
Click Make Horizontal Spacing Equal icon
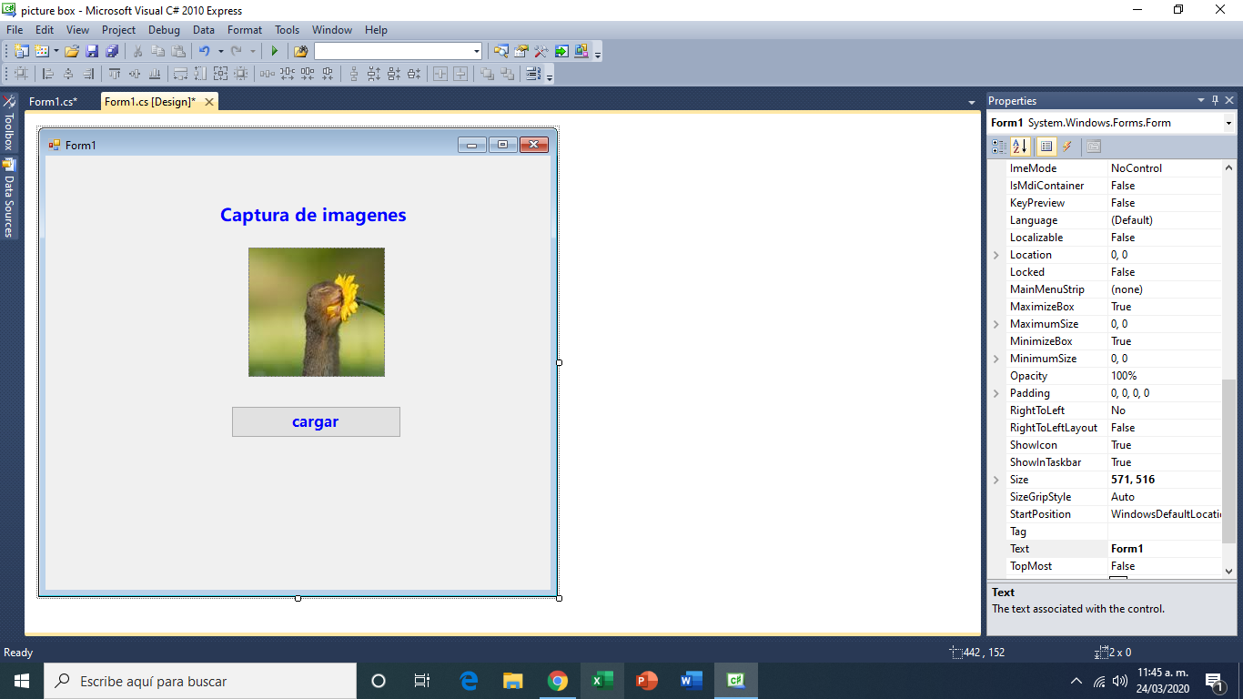(267, 74)
